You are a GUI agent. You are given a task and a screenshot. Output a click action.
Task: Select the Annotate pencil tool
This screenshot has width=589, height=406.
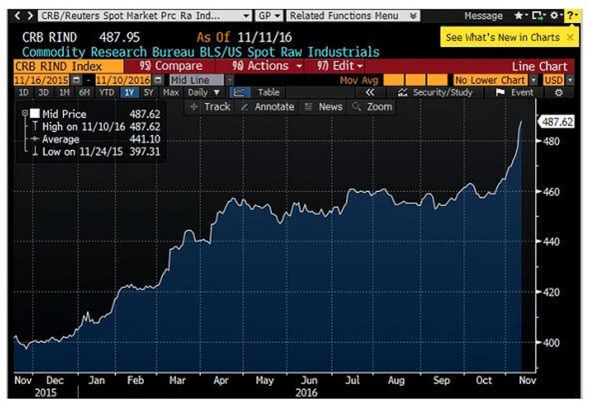point(268,107)
